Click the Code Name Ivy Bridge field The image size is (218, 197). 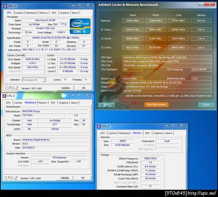coord(34,24)
